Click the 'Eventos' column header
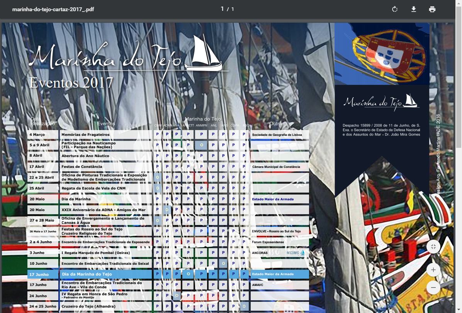 (x=106, y=124)
